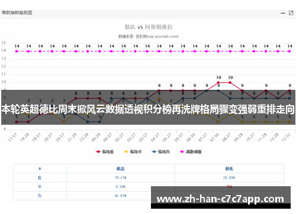Click the 79.17% cell in 胜 row
296x214 pixels.
[x=121, y=178]
